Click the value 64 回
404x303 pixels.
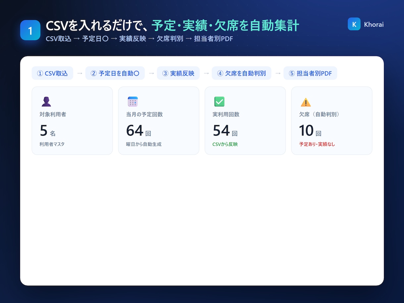click(x=139, y=130)
